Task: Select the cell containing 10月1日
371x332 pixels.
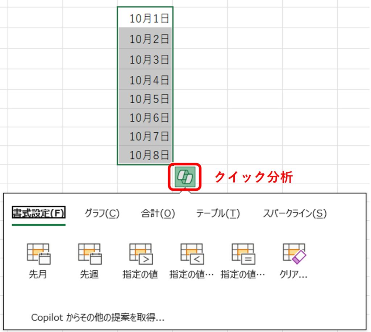Action: [145, 18]
